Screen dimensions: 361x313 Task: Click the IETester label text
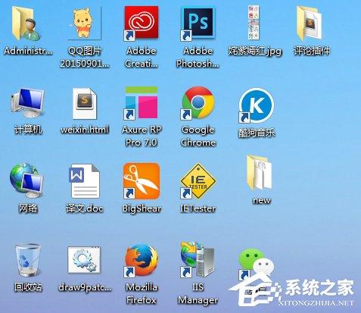198,208
